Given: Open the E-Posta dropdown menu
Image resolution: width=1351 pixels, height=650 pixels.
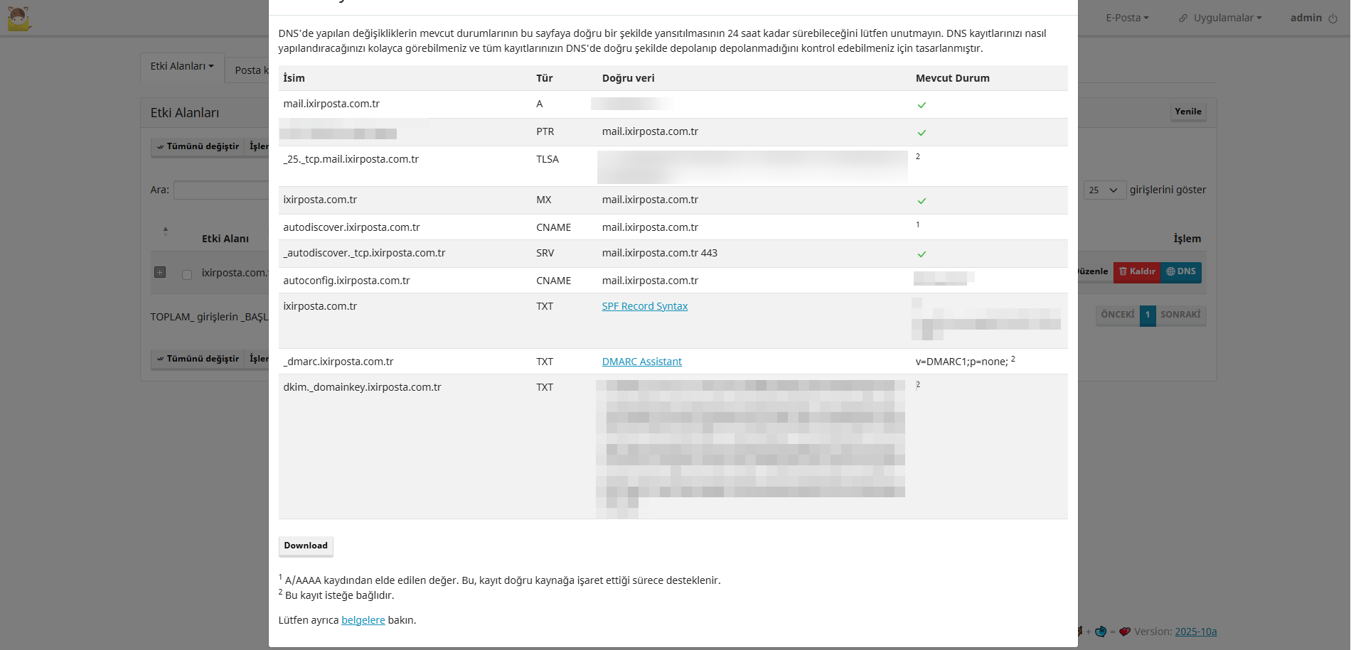Looking at the screenshot, I should (1126, 18).
